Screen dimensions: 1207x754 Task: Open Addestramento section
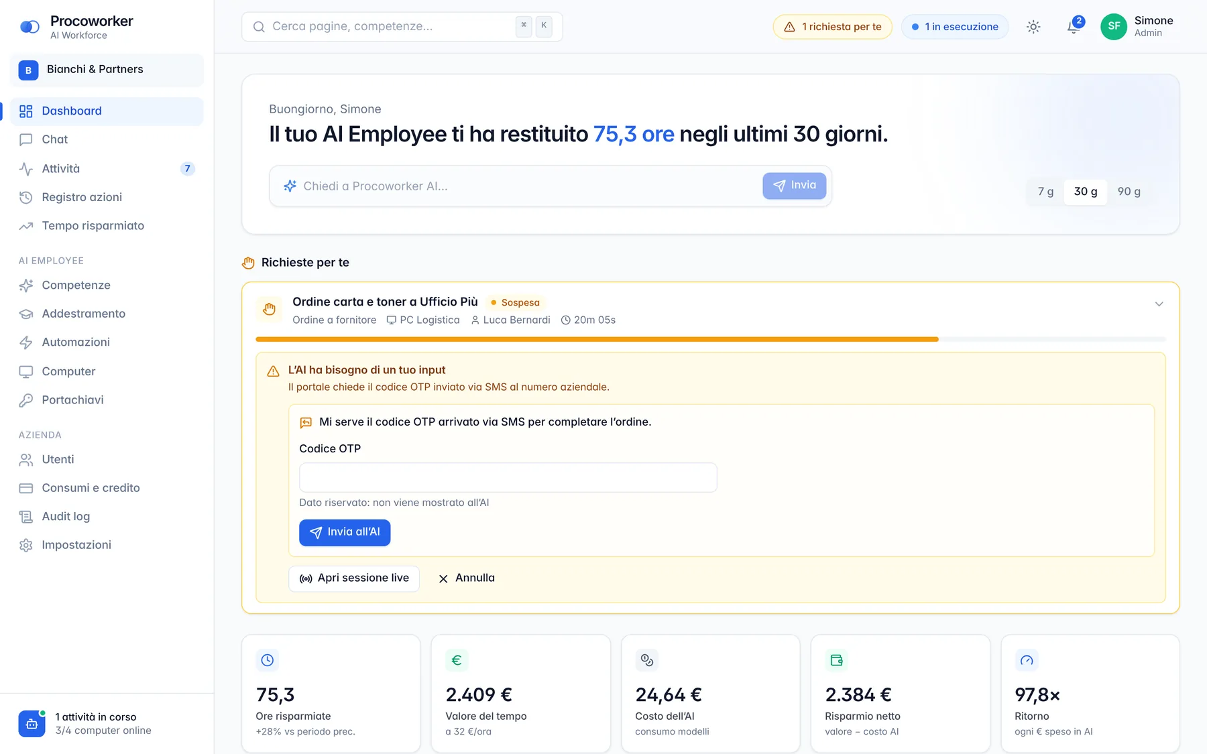coord(107,314)
